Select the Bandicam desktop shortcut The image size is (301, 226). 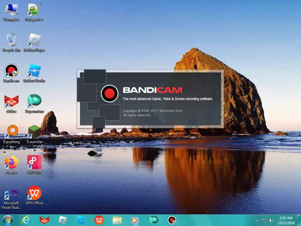[x=11, y=73]
